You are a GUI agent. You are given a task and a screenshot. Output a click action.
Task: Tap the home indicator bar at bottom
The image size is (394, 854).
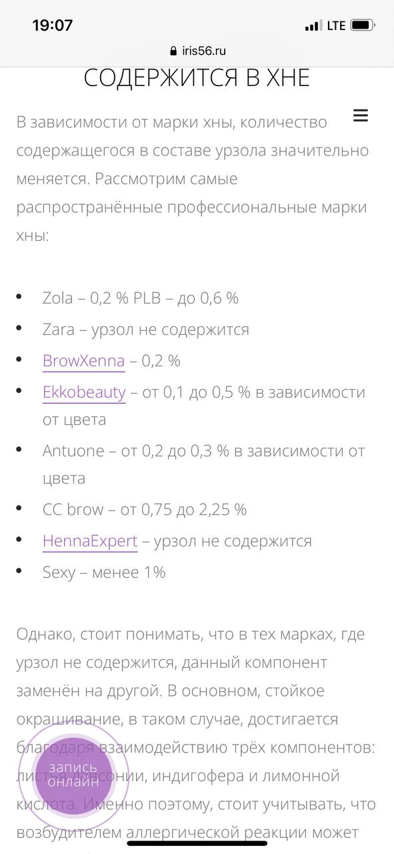[x=197, y=843]
